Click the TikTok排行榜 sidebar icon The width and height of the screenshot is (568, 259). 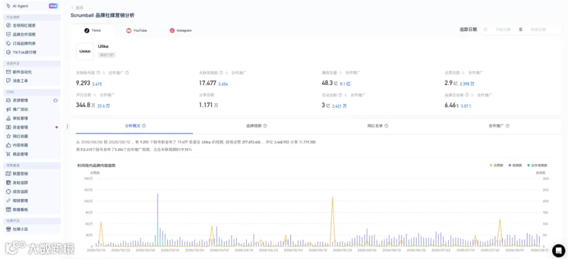(x=9, y=52)
